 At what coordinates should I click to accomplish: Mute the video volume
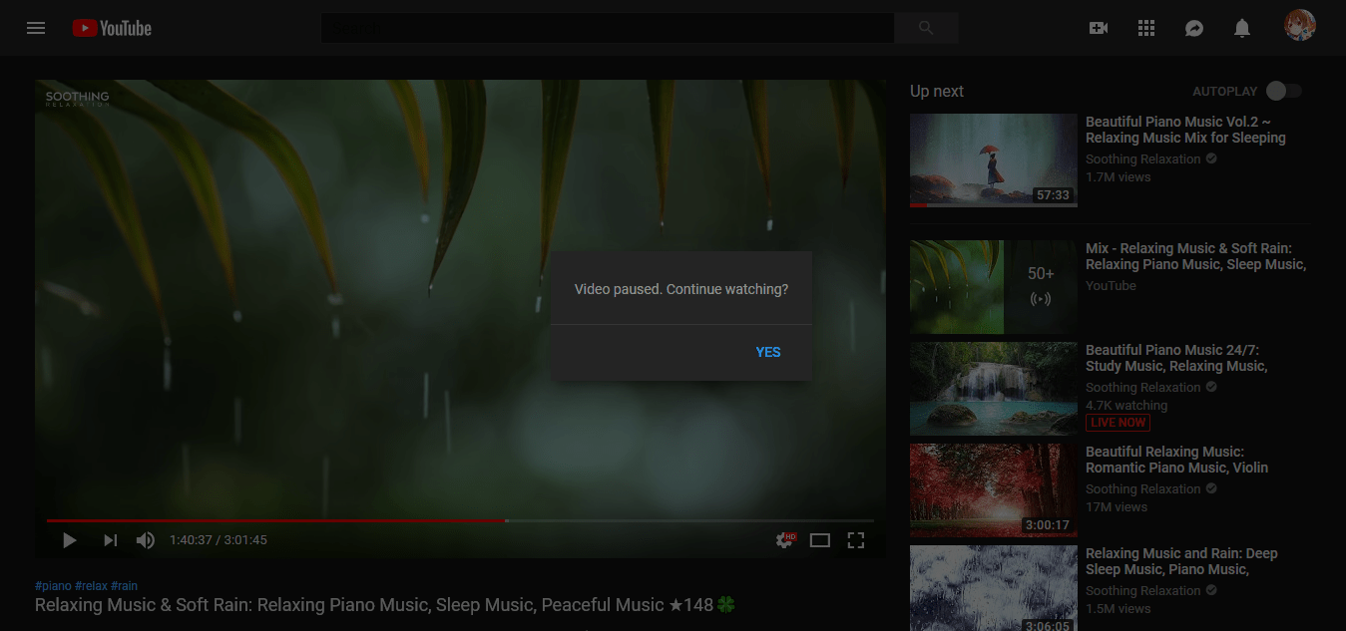coord(145,539)
